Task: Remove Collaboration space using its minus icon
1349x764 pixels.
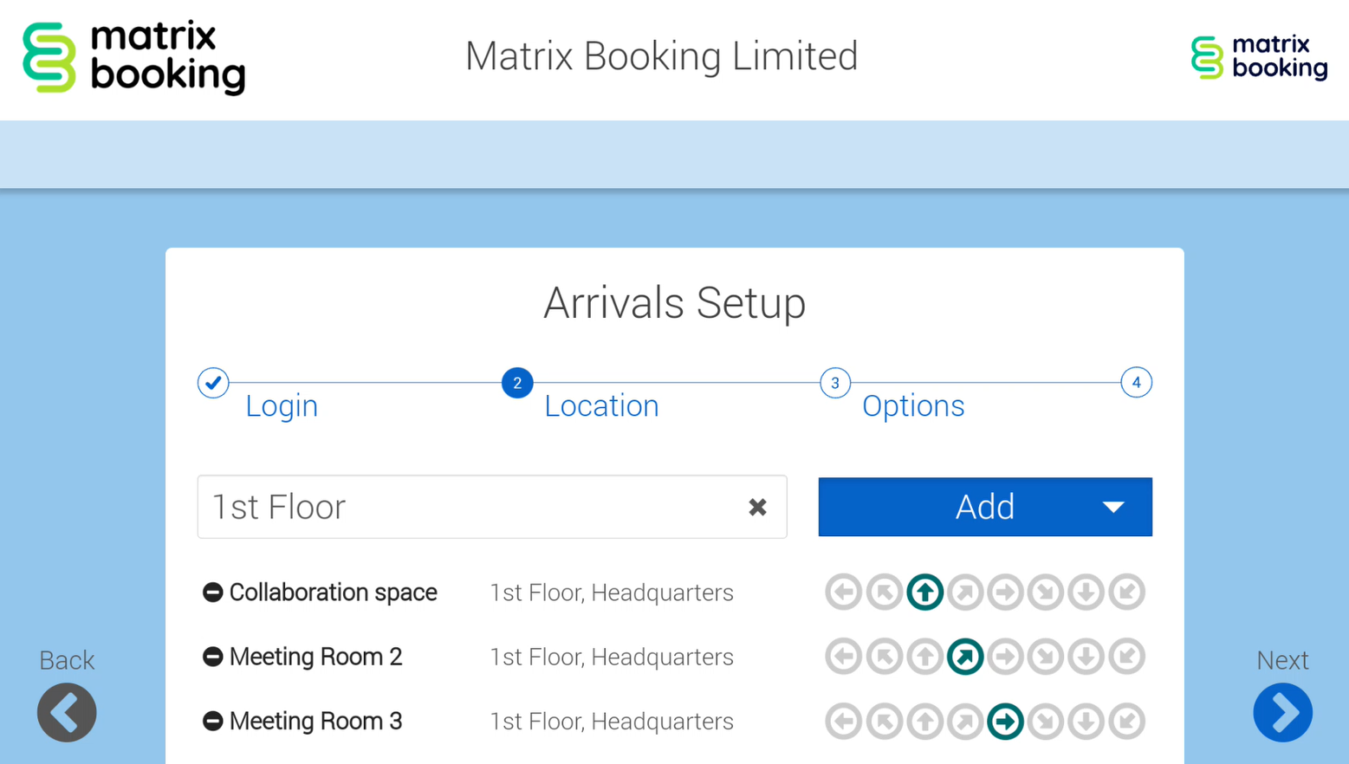Action: (x=212, y=592)
